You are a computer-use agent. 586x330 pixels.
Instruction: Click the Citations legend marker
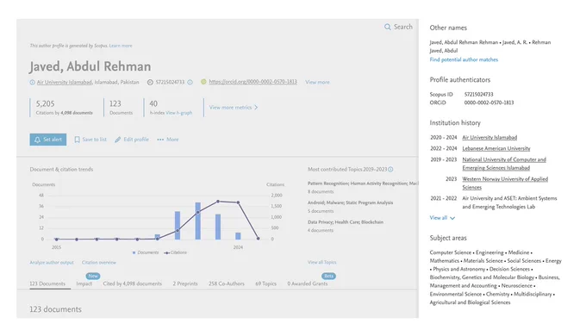[x=166, y=252]
